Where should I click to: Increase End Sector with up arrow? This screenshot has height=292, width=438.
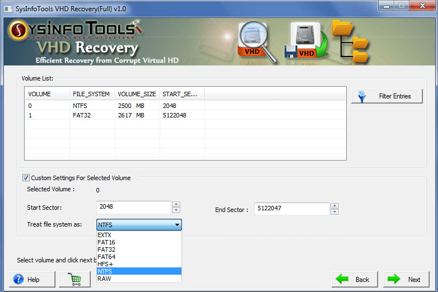point(334,205)
